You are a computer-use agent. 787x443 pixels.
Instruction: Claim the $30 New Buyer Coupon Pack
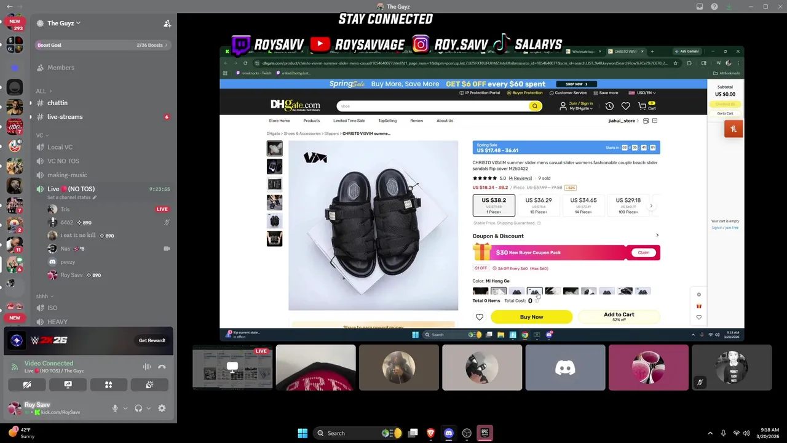tap(643, 252)
